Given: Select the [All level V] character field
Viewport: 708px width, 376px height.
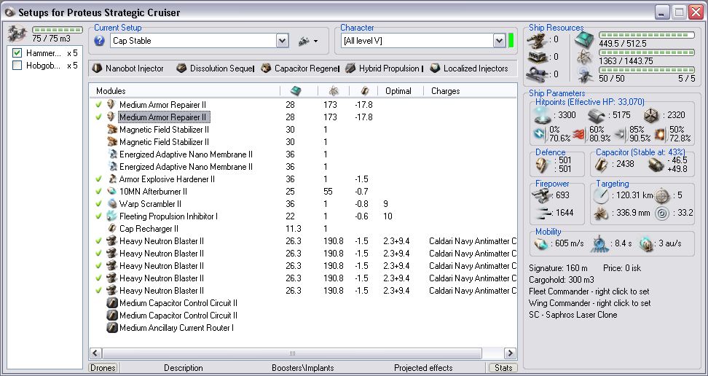Looking at the screenshot, I should pos(417,41).
